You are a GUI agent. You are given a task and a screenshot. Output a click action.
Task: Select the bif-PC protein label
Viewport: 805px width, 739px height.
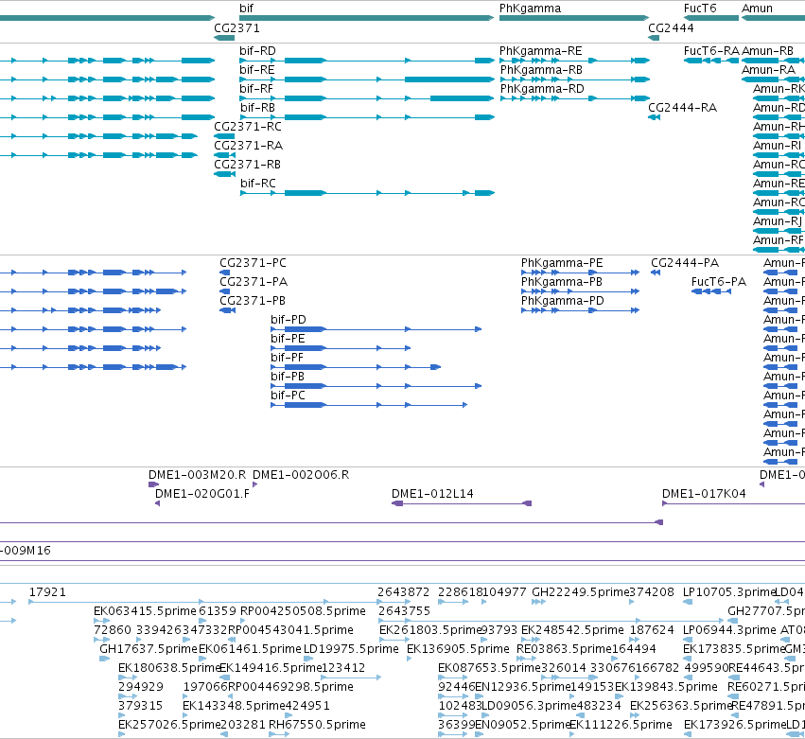coord(288,396)
